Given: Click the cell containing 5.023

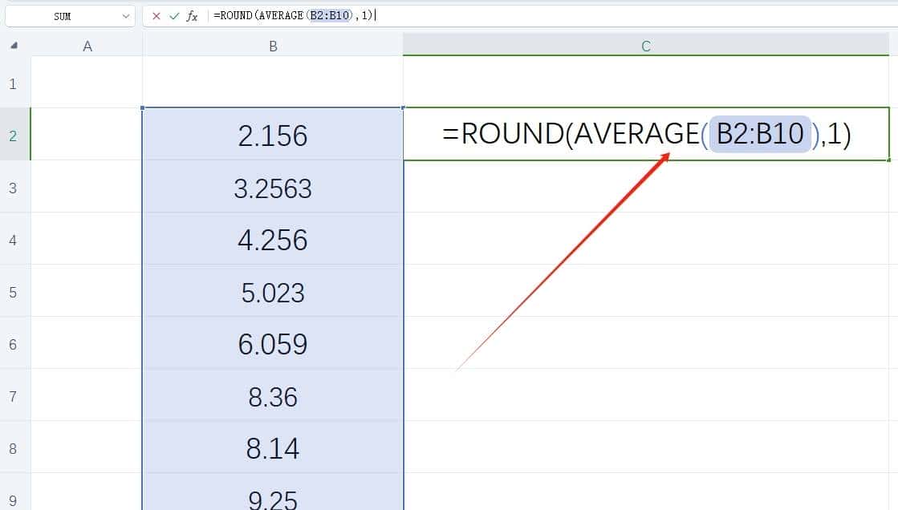Looking at the screenshot, I should (273, 292).
